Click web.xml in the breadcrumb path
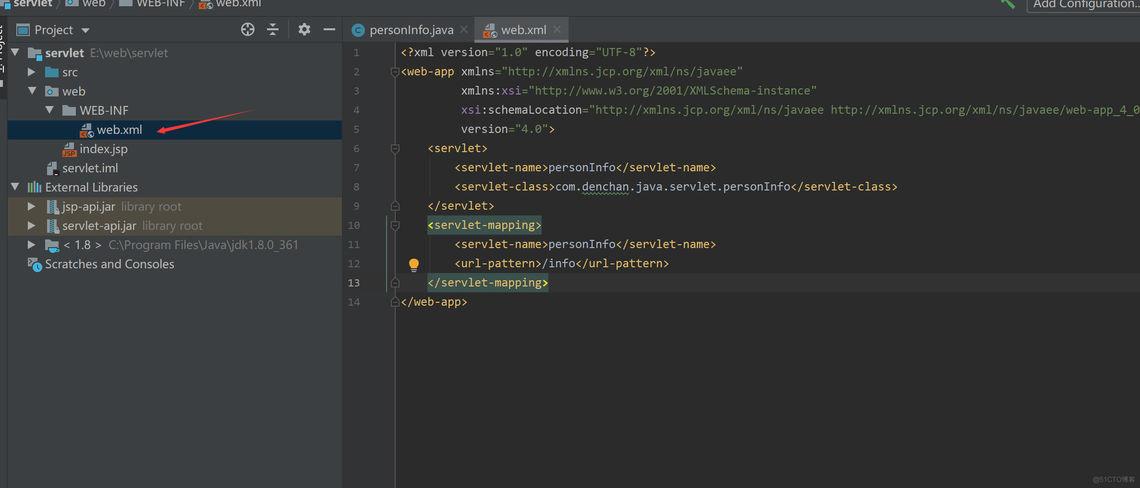Viewport: 1140px width, 488px height. click(x=238, y=3)
